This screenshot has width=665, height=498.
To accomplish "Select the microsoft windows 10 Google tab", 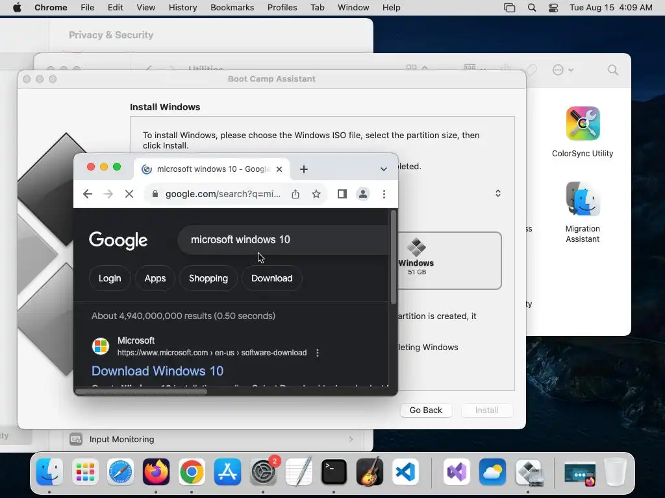I will coord(212,169).
